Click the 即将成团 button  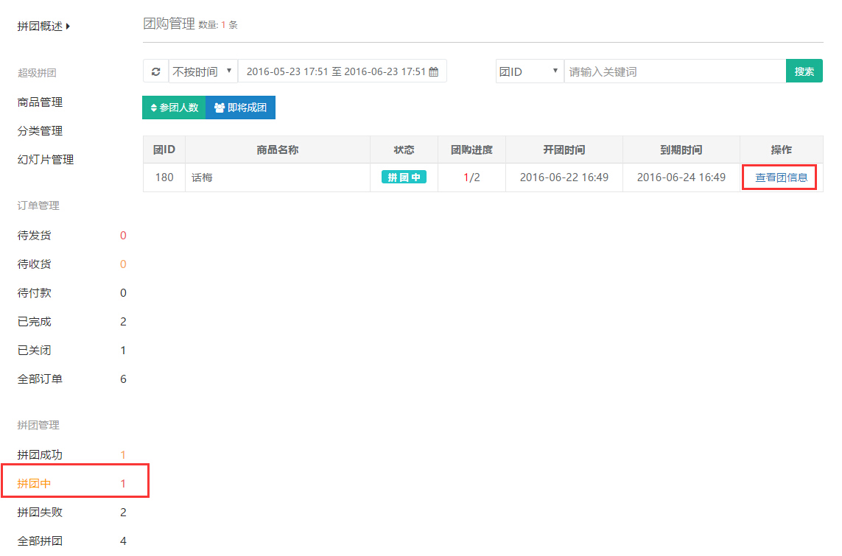coord(240,108)
